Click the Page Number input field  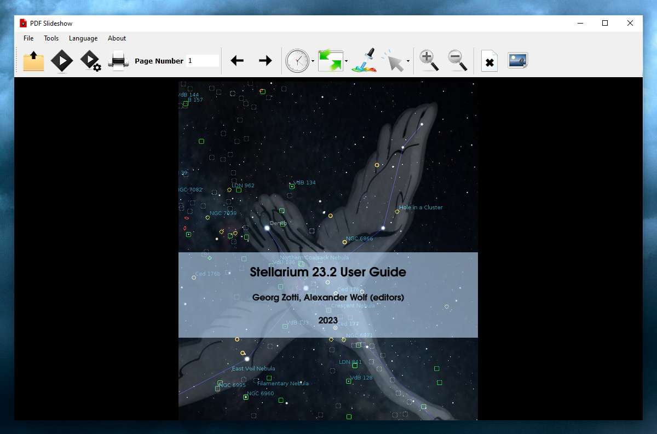[203, 61]
